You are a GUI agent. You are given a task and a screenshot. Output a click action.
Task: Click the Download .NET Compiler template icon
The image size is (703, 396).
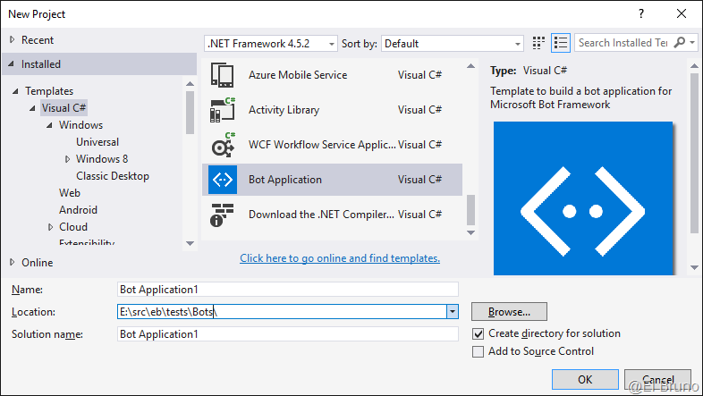221,215
